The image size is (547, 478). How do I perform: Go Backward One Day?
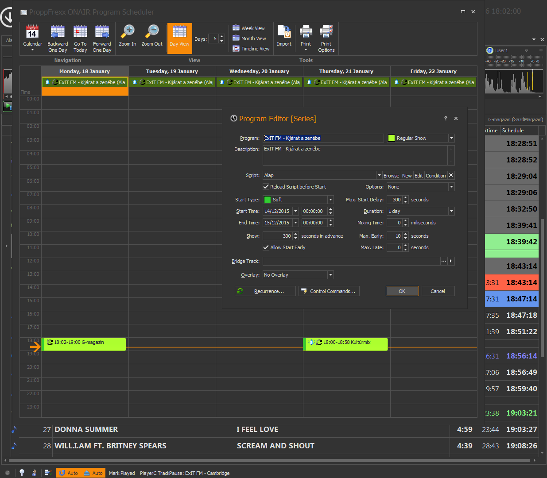point(58,38)
